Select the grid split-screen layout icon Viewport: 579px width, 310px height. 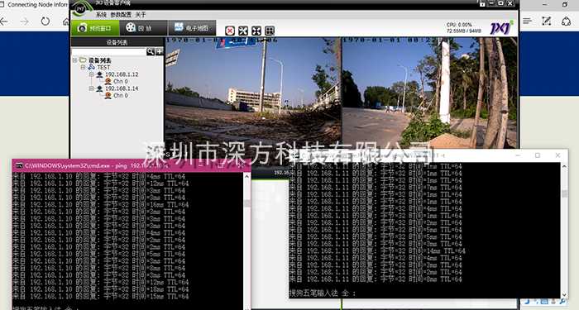tap(270, 31)
